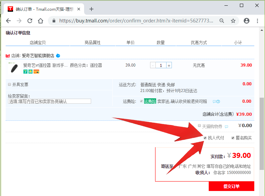Open the 天猫购物券 info bubble icon

tap(226, 126)
